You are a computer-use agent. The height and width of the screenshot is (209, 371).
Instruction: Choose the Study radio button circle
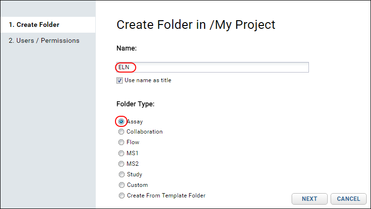point(122,174)
